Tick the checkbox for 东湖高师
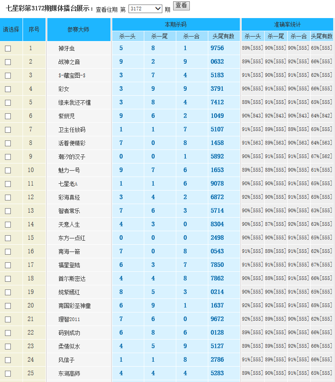Screen dimensions: 335x382 click(8, 374)
